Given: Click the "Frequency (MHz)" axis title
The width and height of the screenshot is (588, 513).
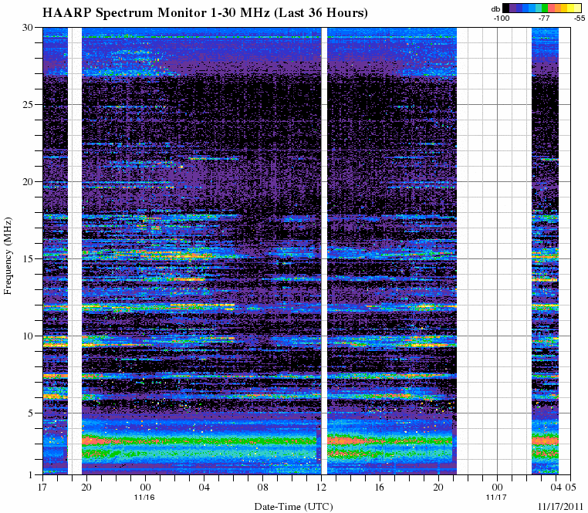Looking at the screenshot, I should pyautogui.click(x=8, y=256).
